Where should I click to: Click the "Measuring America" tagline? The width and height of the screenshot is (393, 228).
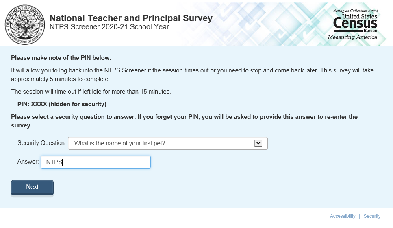pos(352,37)
